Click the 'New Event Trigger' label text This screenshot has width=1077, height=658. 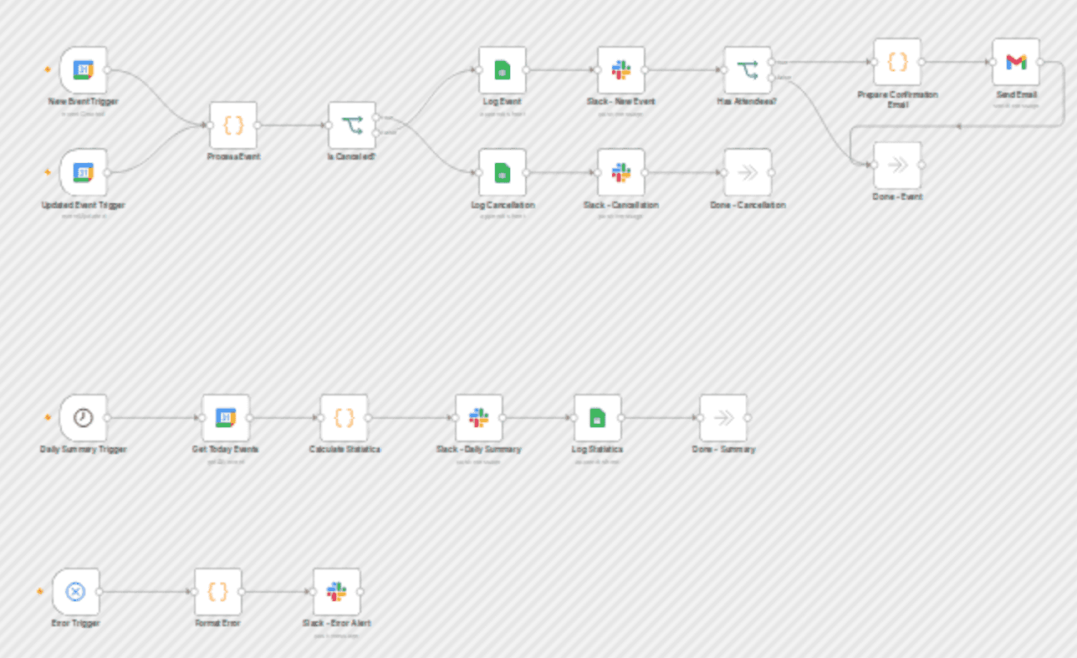83,102
